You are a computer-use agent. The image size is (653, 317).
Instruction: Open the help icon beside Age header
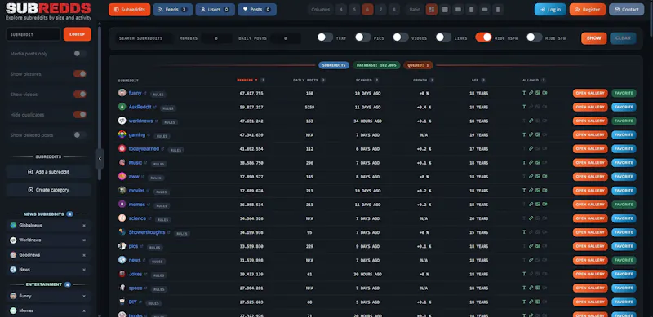click(483, 81)
